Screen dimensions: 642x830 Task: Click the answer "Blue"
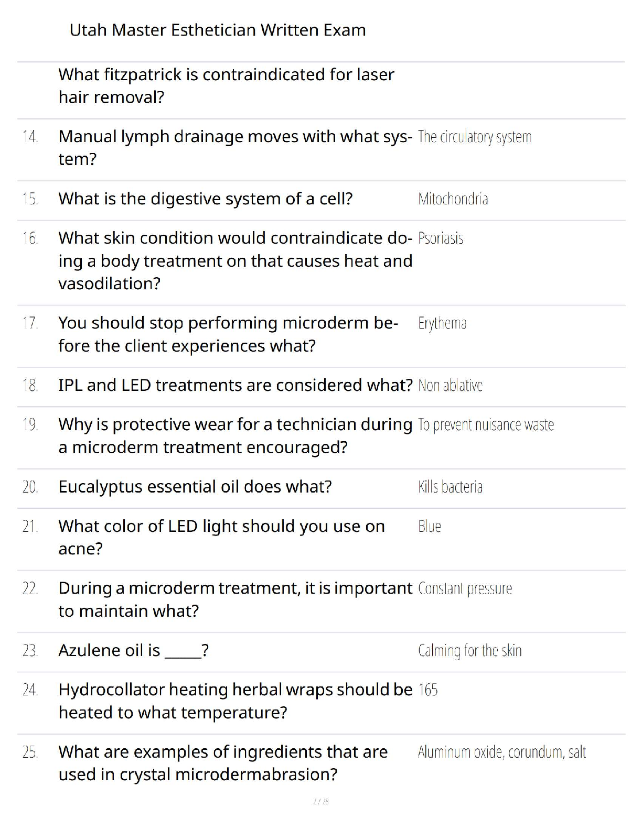[430, 527]
